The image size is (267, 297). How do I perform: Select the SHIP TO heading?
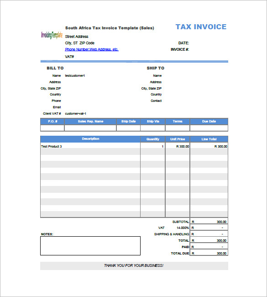156,68
